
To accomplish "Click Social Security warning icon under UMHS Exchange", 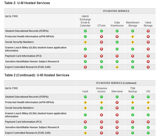I will coord(85,42).
